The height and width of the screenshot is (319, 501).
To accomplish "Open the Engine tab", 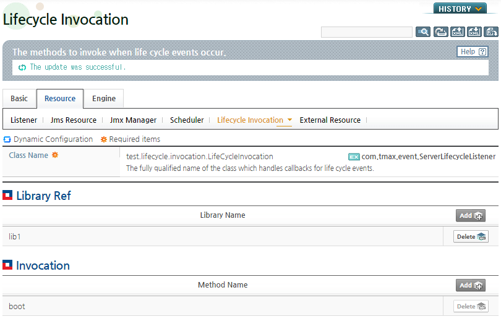I will [104, 99].
